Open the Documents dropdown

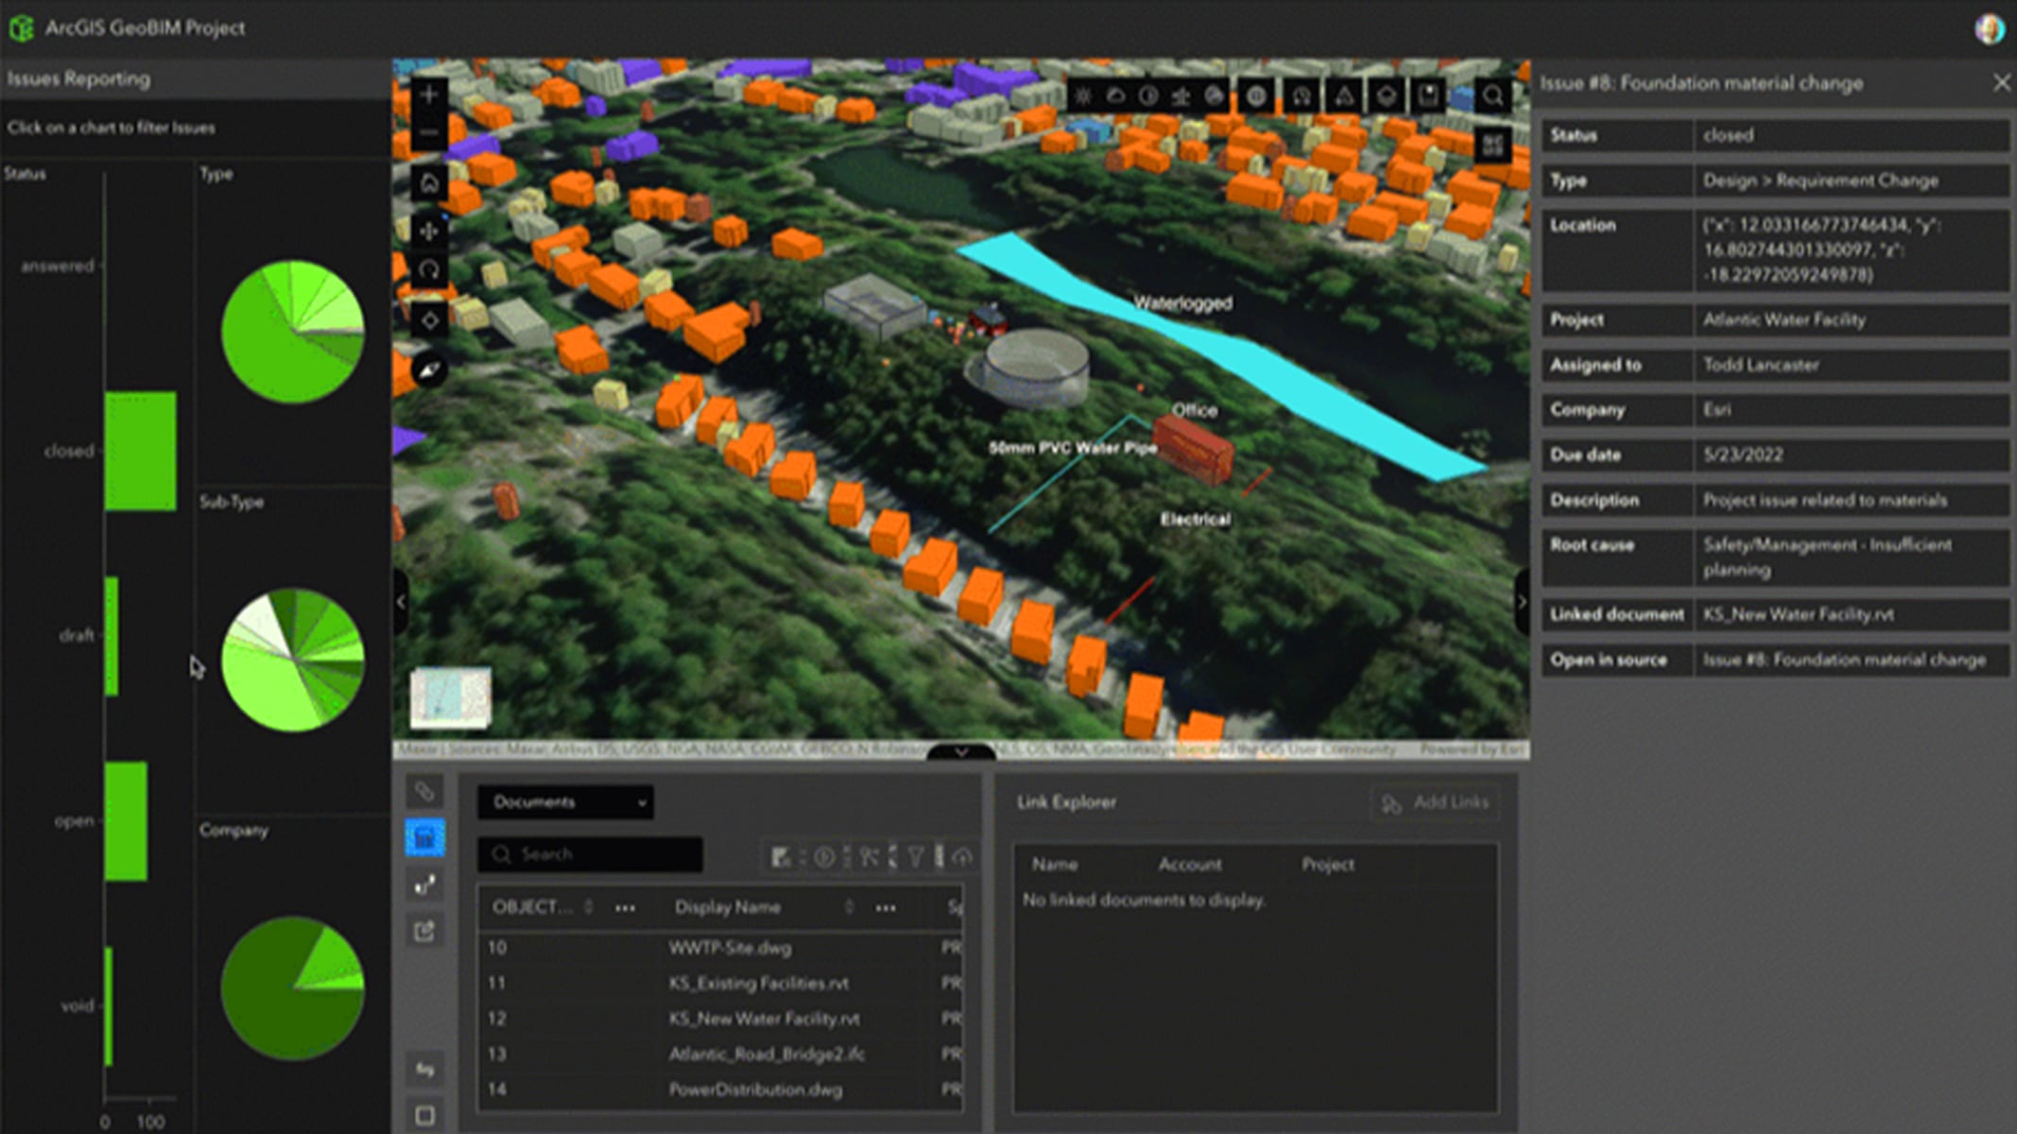[x=567, y=802]
